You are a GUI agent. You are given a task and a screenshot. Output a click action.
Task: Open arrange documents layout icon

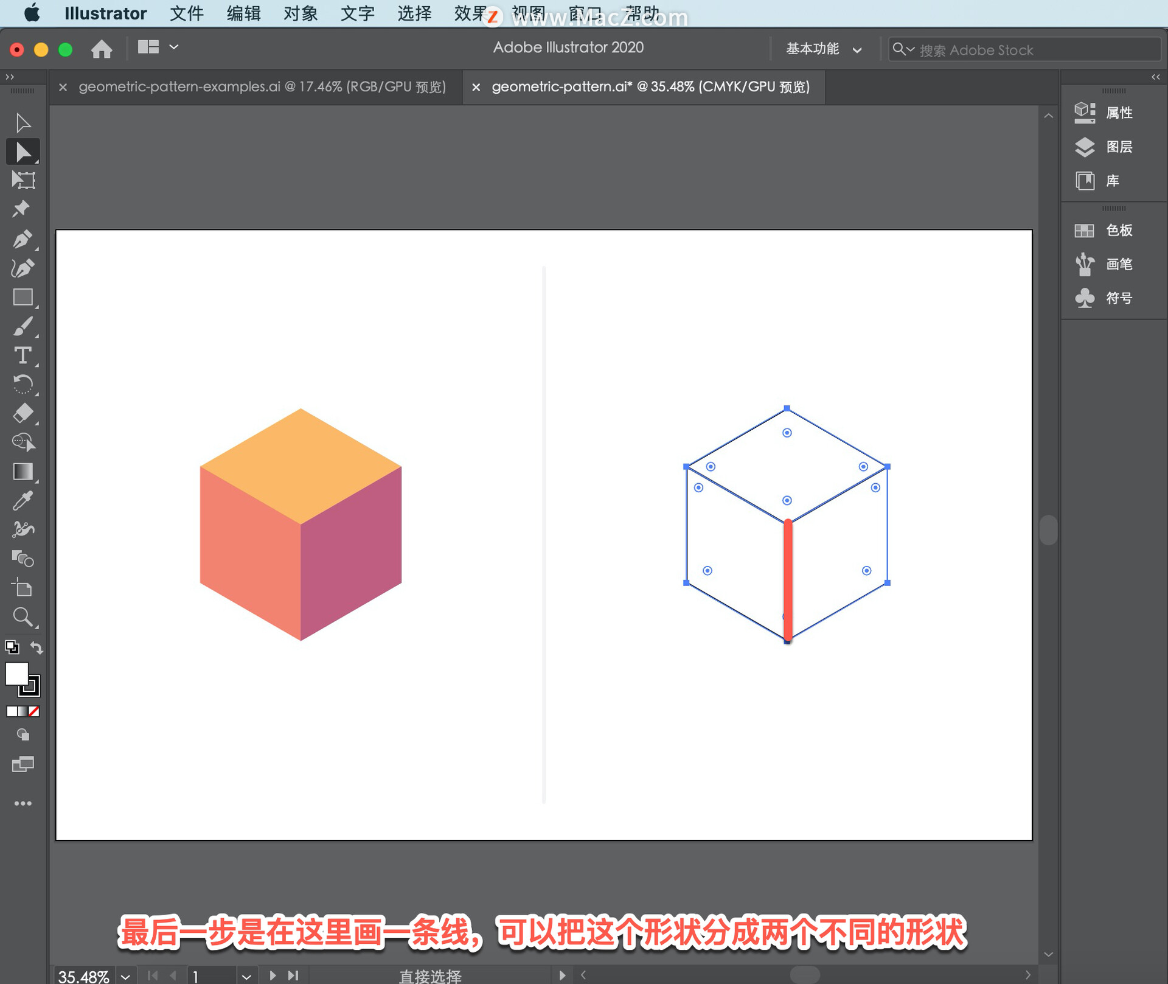pos(148,47)
